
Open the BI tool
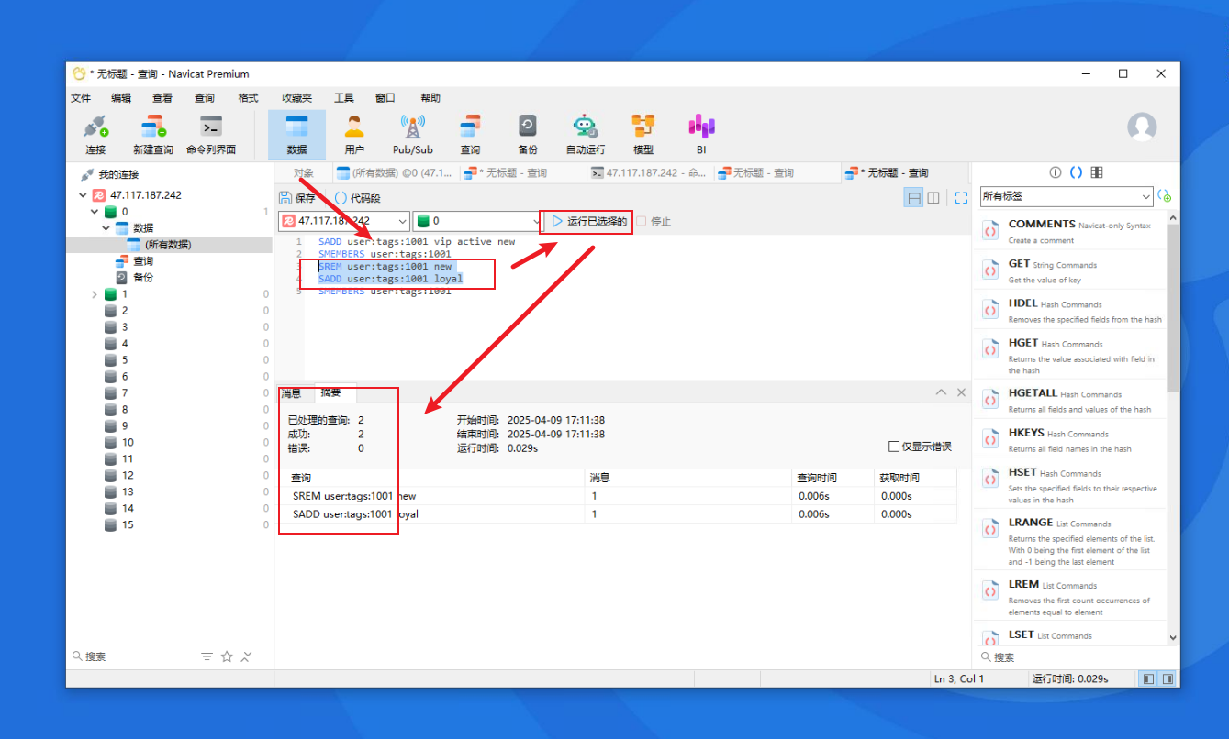coord(701,135)
